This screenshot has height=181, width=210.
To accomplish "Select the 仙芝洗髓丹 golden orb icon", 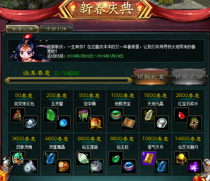I will tap(182, 158).
